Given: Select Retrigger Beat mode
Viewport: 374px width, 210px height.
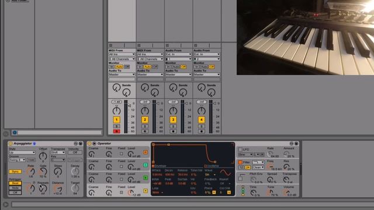Looking at the screenshot, I should pos(15,183).
